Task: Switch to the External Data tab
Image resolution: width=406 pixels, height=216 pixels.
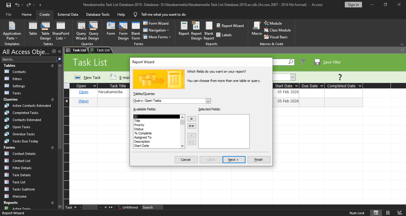Action: (68, 15)
